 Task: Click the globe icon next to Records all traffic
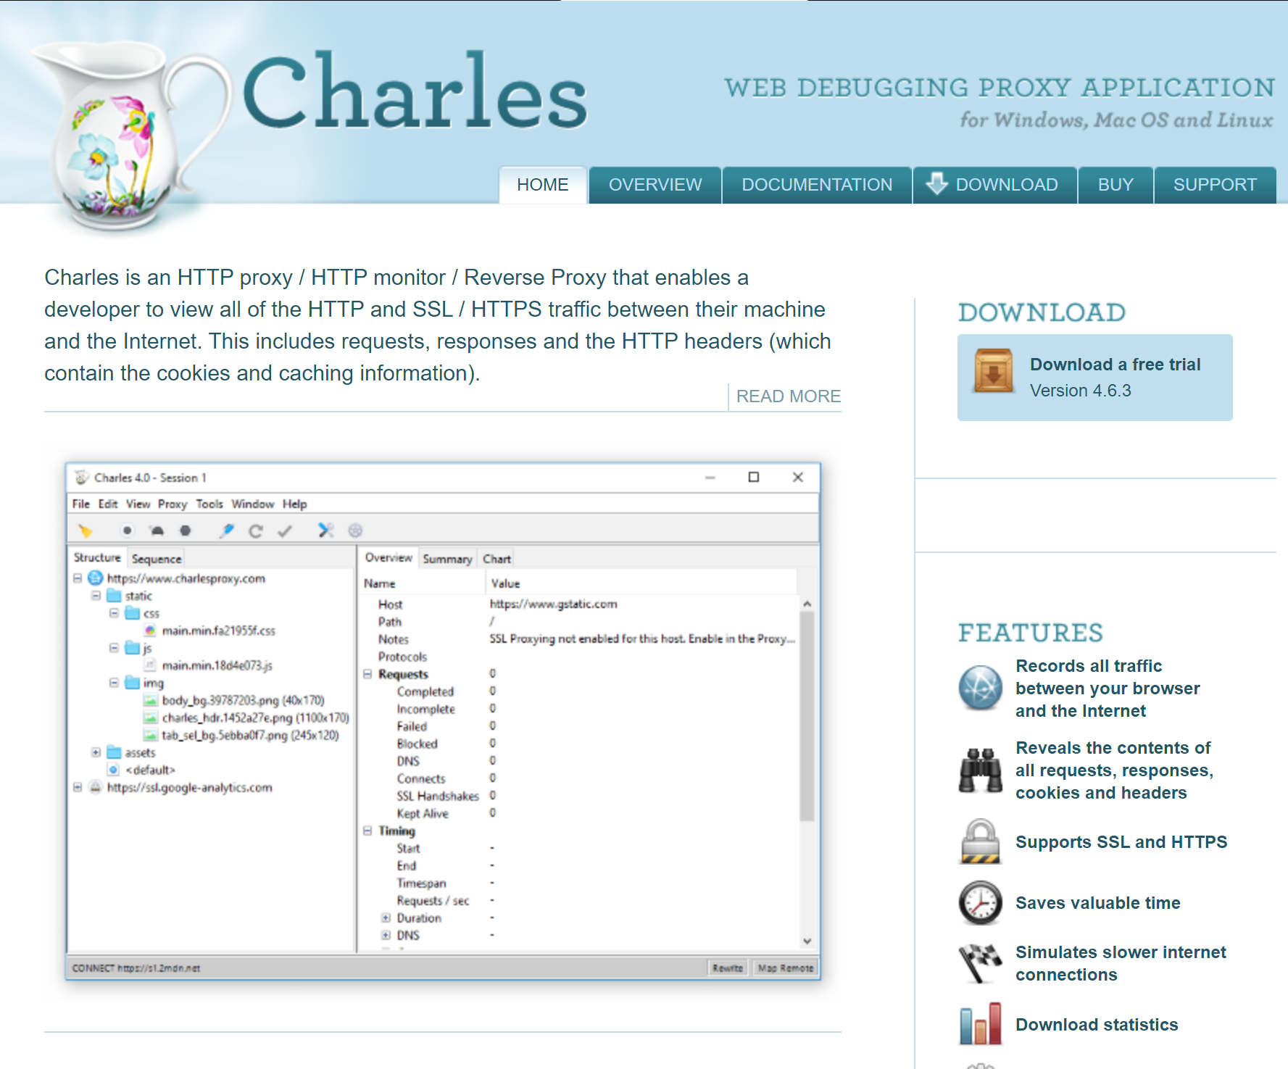[x=980, y=687]
